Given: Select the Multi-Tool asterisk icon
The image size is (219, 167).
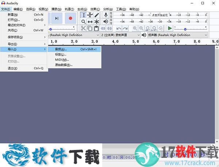Looking at the screenshot, I should tap(97, 22).
